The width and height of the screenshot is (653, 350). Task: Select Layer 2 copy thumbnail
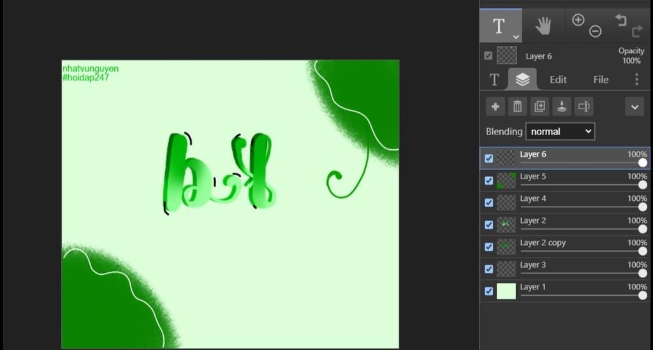506,247
